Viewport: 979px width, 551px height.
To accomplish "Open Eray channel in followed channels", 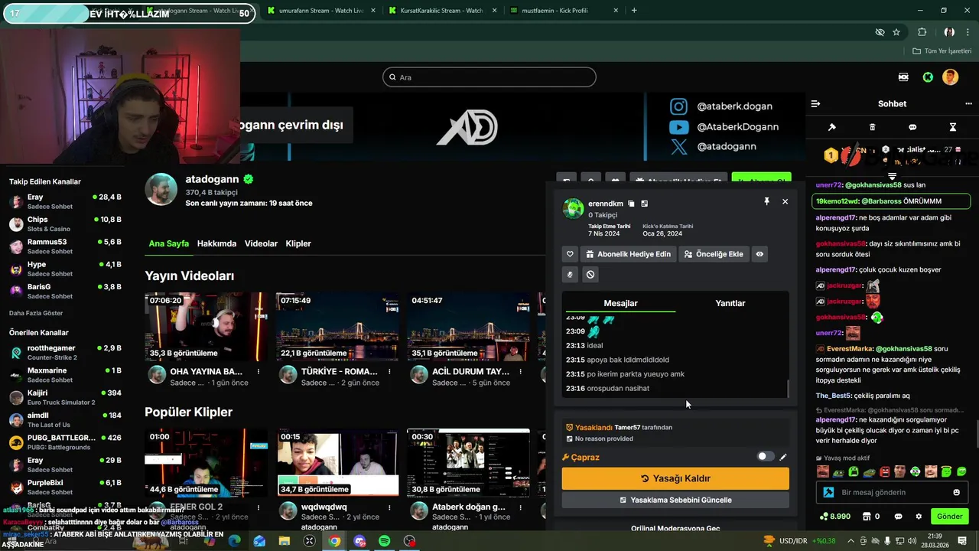I will tap(65, 201).
